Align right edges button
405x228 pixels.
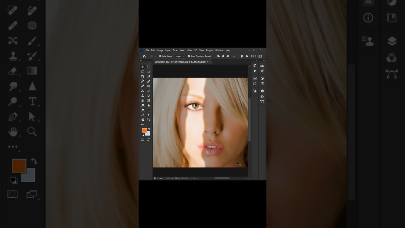pos(228,56)
